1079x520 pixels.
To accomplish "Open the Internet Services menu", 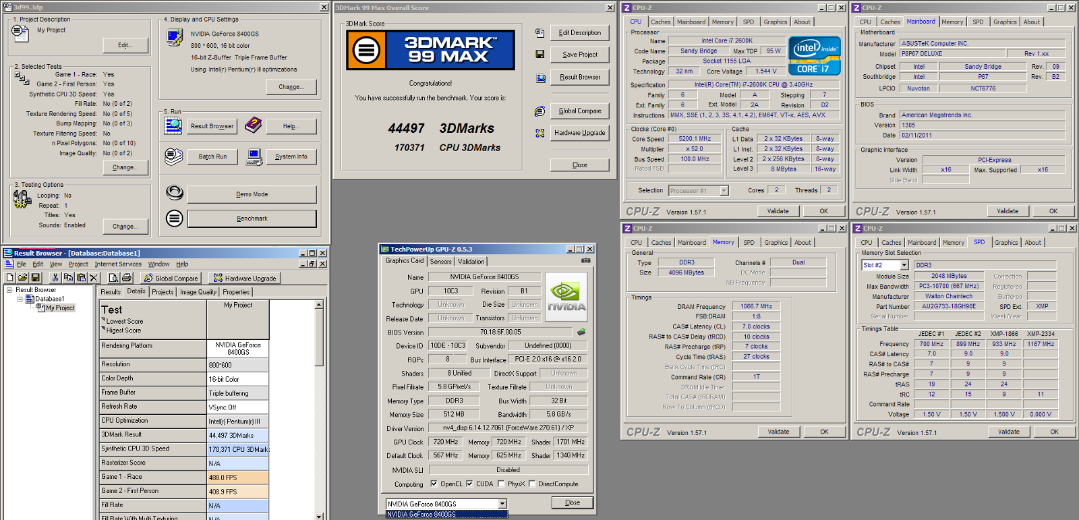I will (118, 264).
